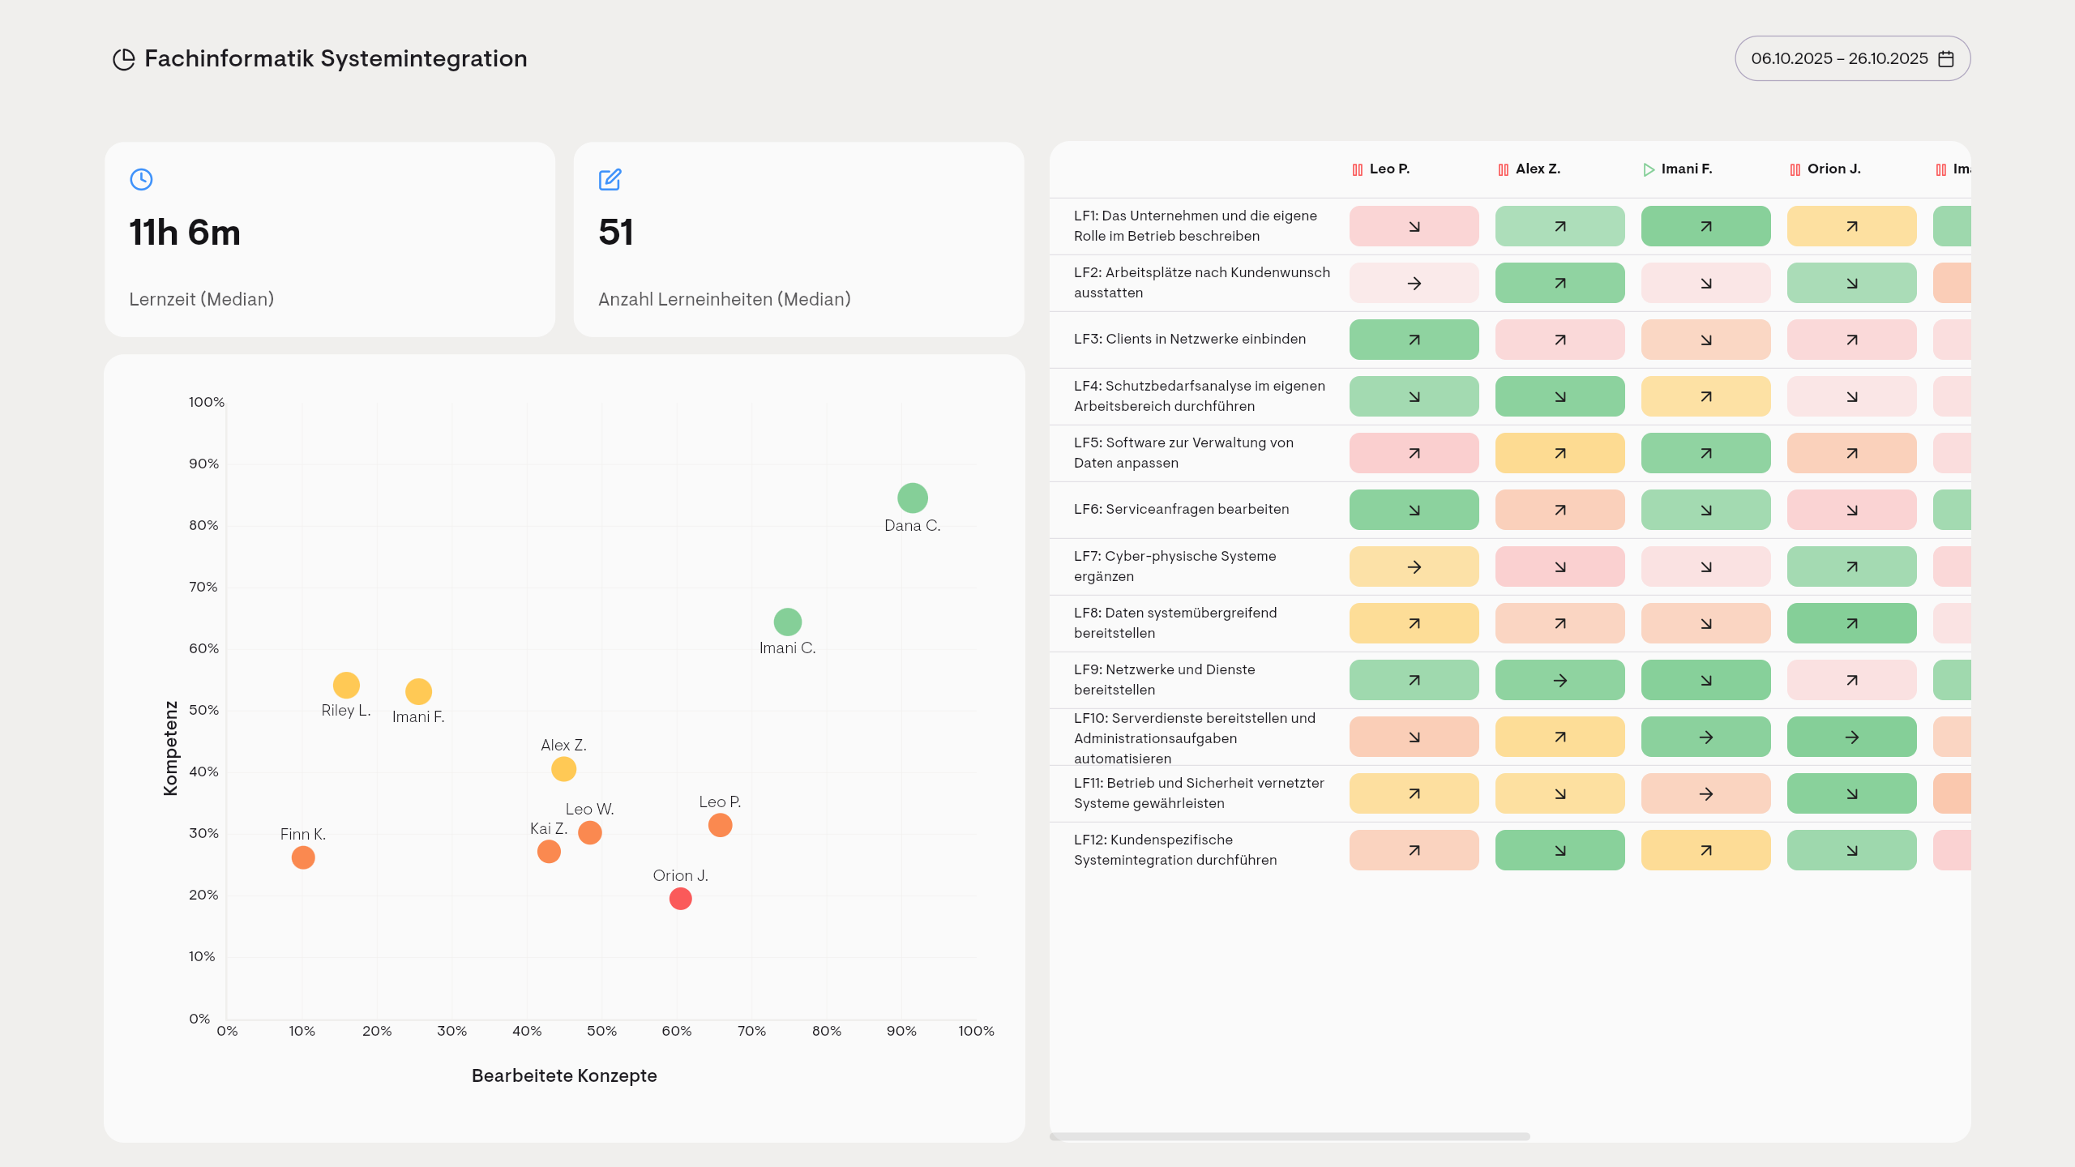
Task: Click Leo P.'s downward trend arrow for LF1
Action: (1414, 226)
